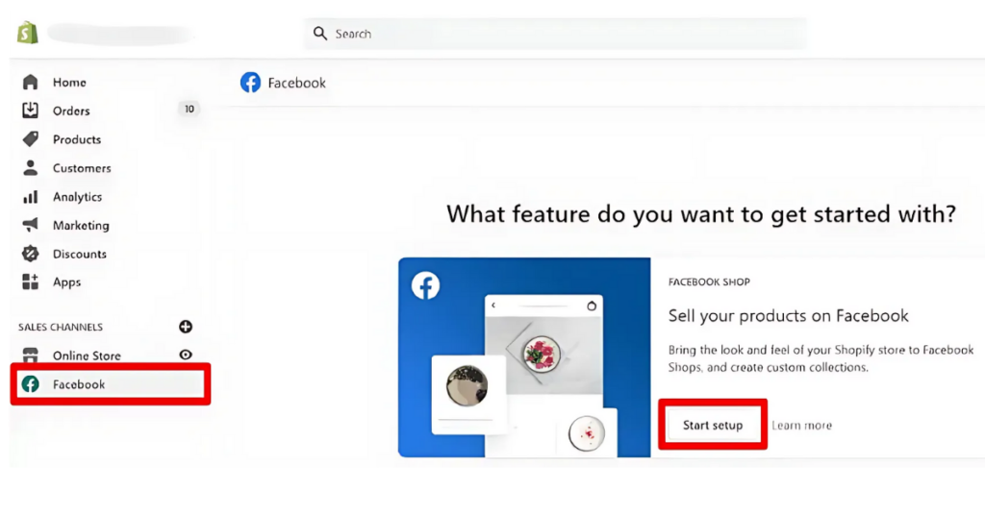Click the Apps grid icon
This screenshot has height=515, width=985.
point(30,282)
